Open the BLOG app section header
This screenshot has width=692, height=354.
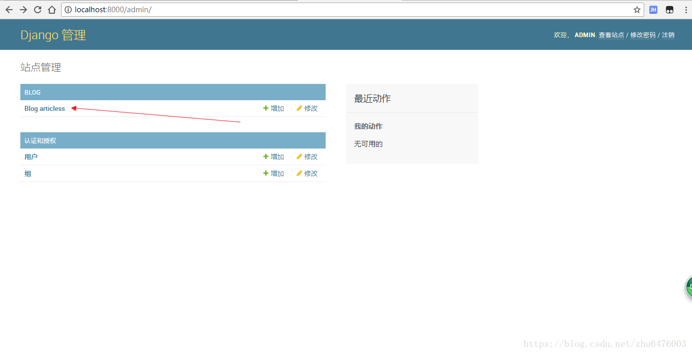pyautogui.click(x=33, y=92)
